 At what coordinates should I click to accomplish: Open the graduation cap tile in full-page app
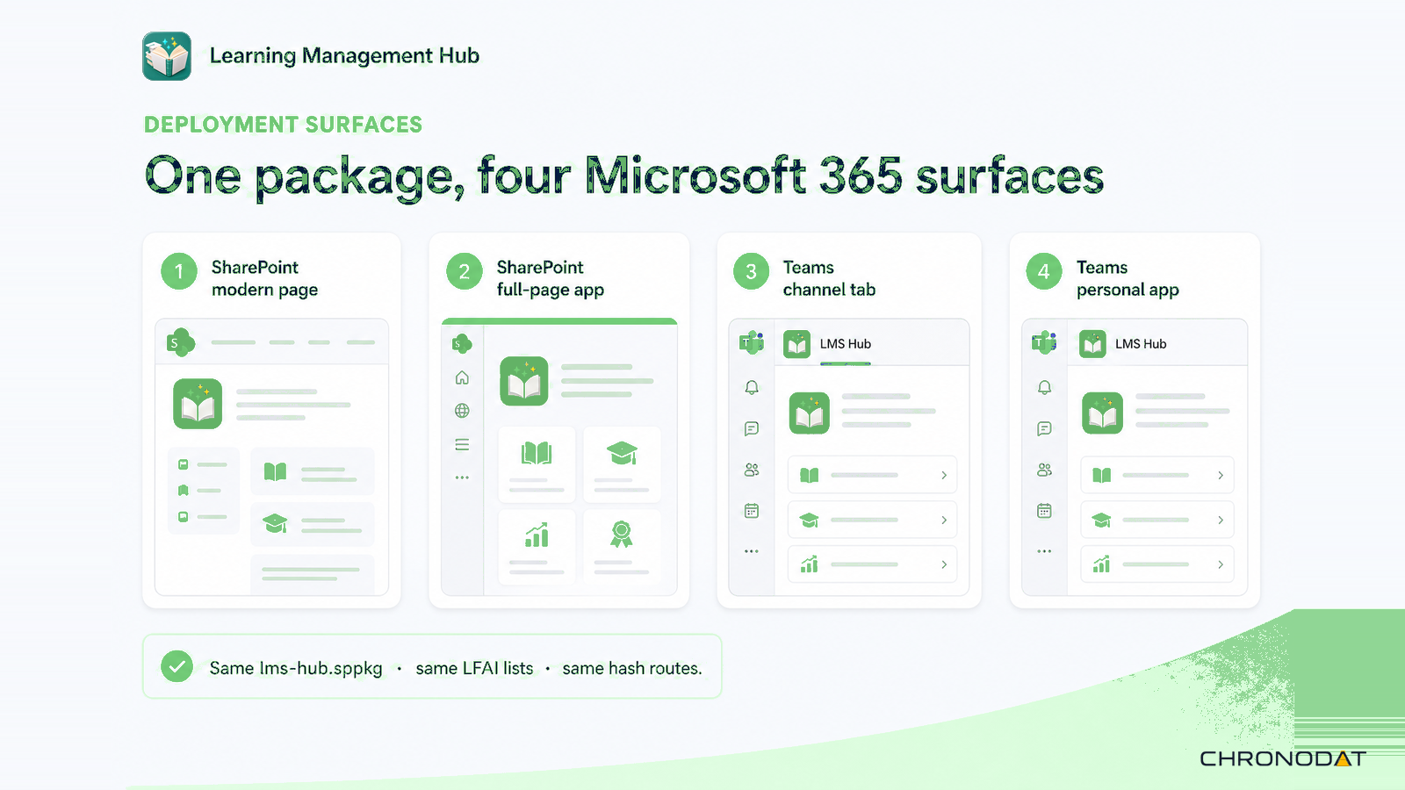[x=622, y=463]
